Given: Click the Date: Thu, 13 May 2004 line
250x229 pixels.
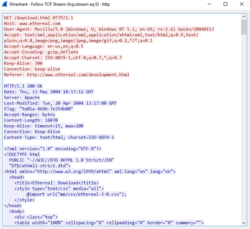Looking at the screenshot, I should pyautogui.click(x=48, y=92).
